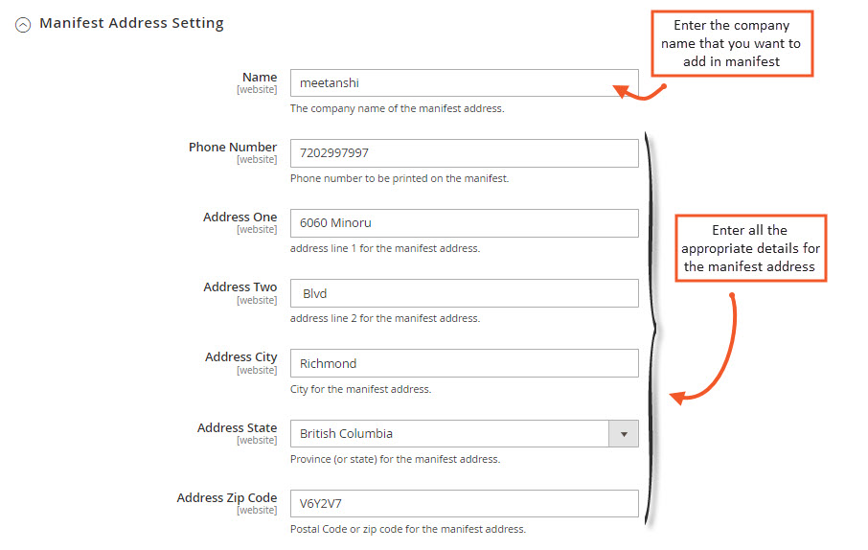Click the 'Enter the company name' callout box
Viewport: 868px width, 550px height.
pyautogui.click(x=731, y=43)
